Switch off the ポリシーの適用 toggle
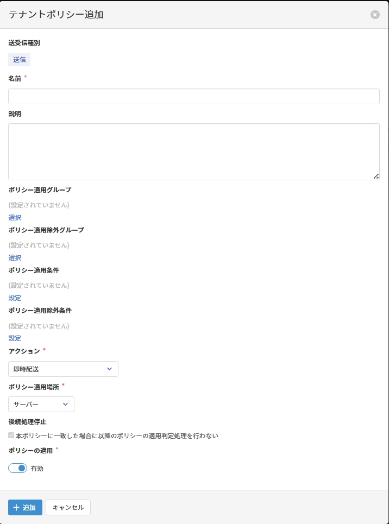The image size is (389, 524). [18, 468]
